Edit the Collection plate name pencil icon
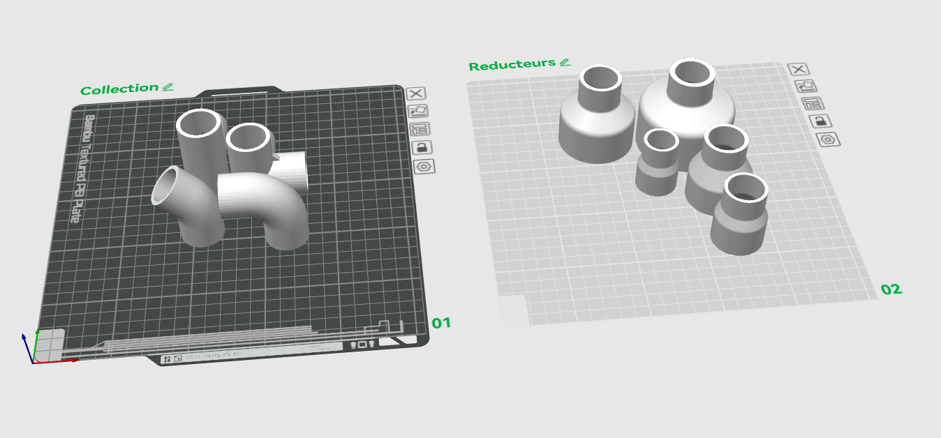941x438 pixels. (168, 87)
